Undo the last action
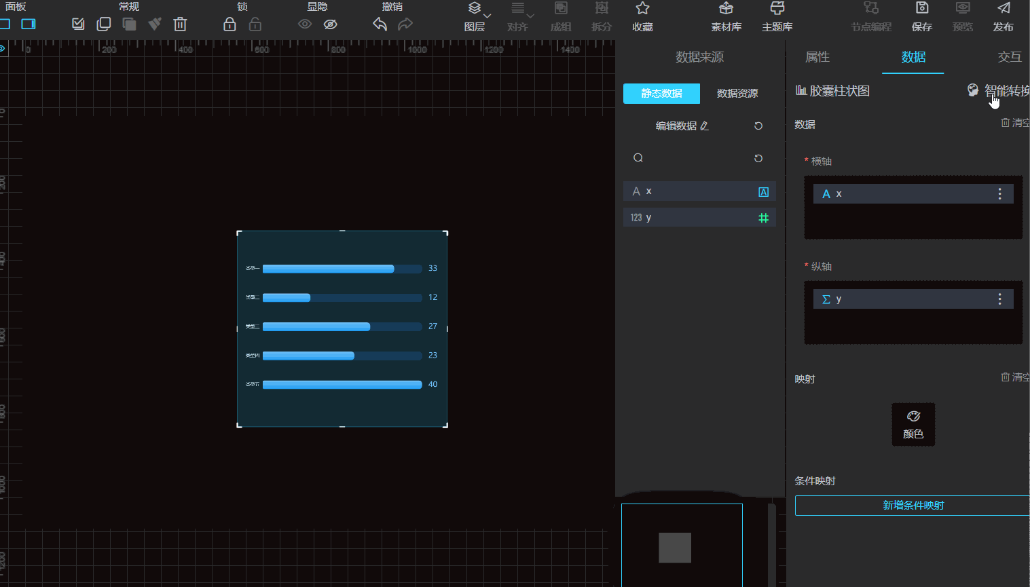 coord(380,24)
